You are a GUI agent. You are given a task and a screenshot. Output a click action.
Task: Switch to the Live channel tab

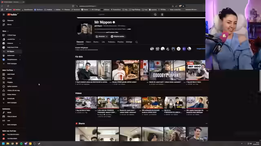103,42
